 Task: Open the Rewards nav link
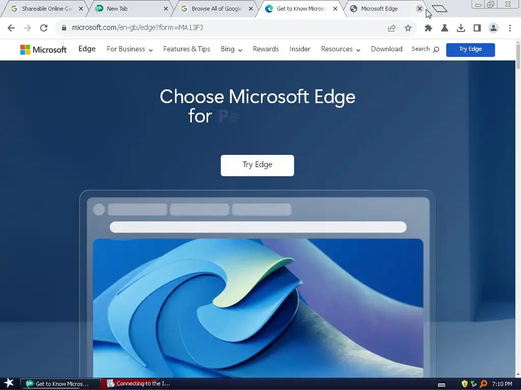pos(266,49)
